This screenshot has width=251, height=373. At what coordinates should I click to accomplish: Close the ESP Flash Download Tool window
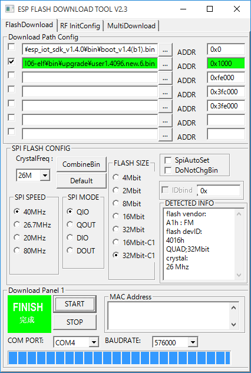pos(236,9)
